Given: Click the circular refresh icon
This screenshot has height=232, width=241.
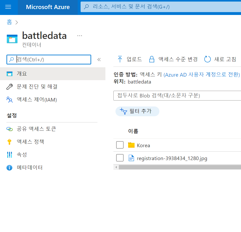Looking at the screenshot, I should (207, 59).
